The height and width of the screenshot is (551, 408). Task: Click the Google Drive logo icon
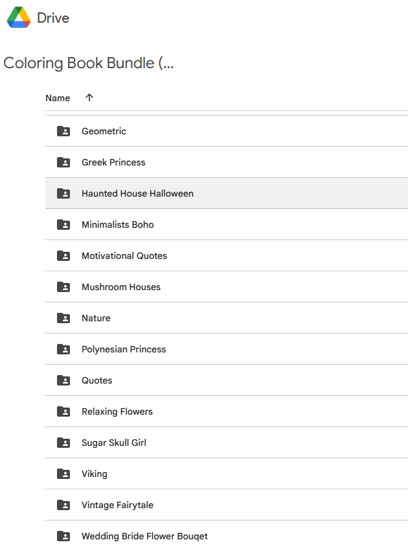[19, 18]
